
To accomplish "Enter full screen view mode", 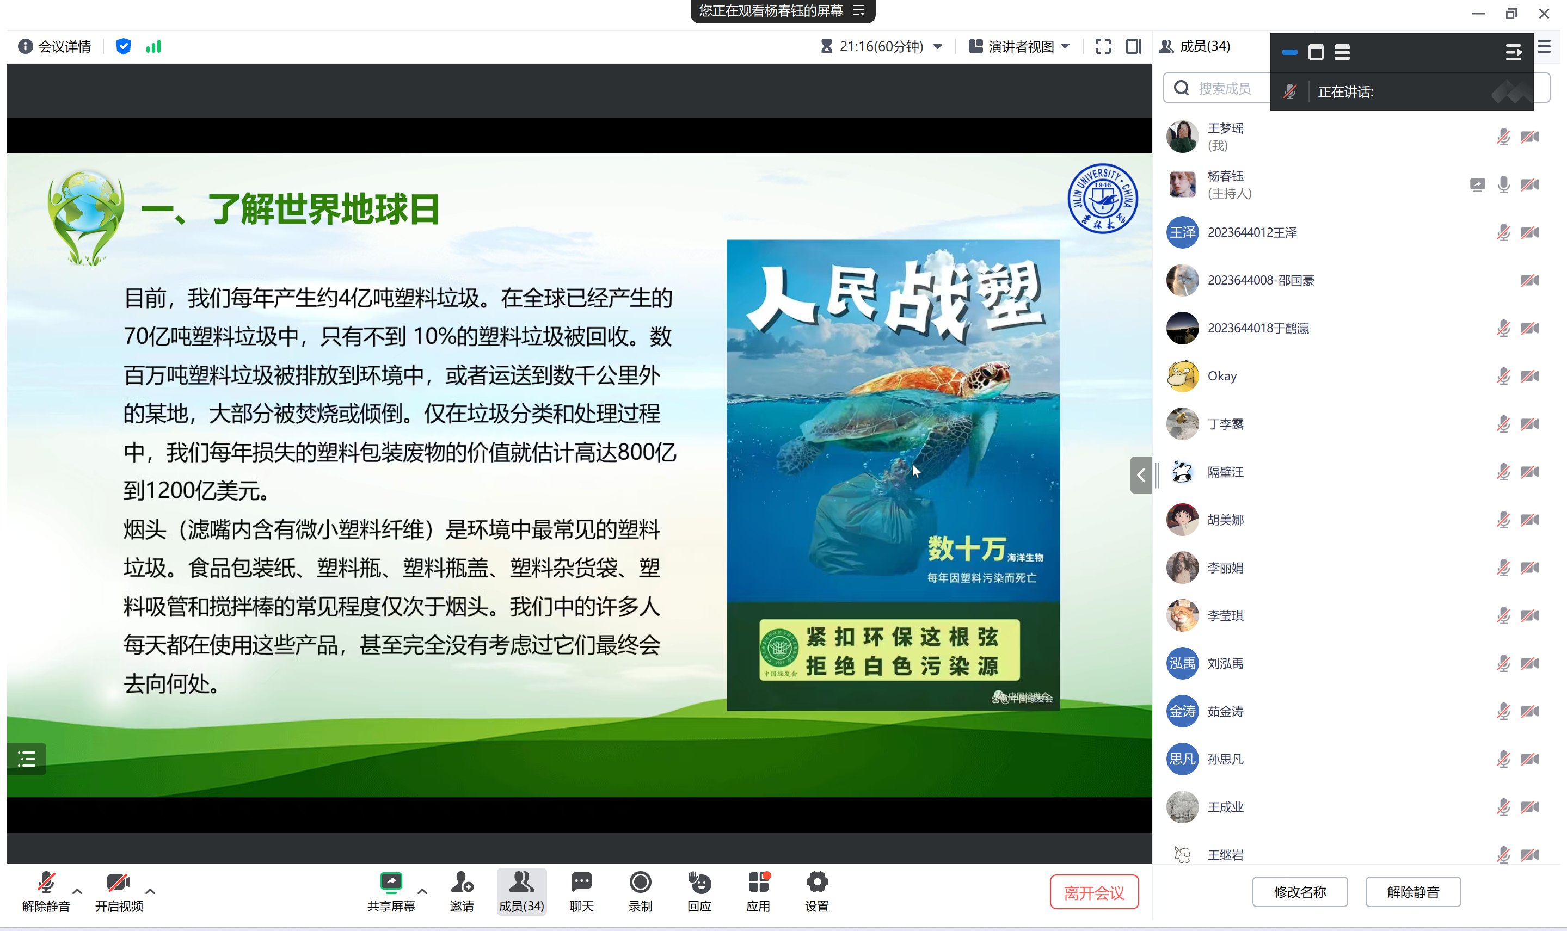I will tap(1103, 46).
